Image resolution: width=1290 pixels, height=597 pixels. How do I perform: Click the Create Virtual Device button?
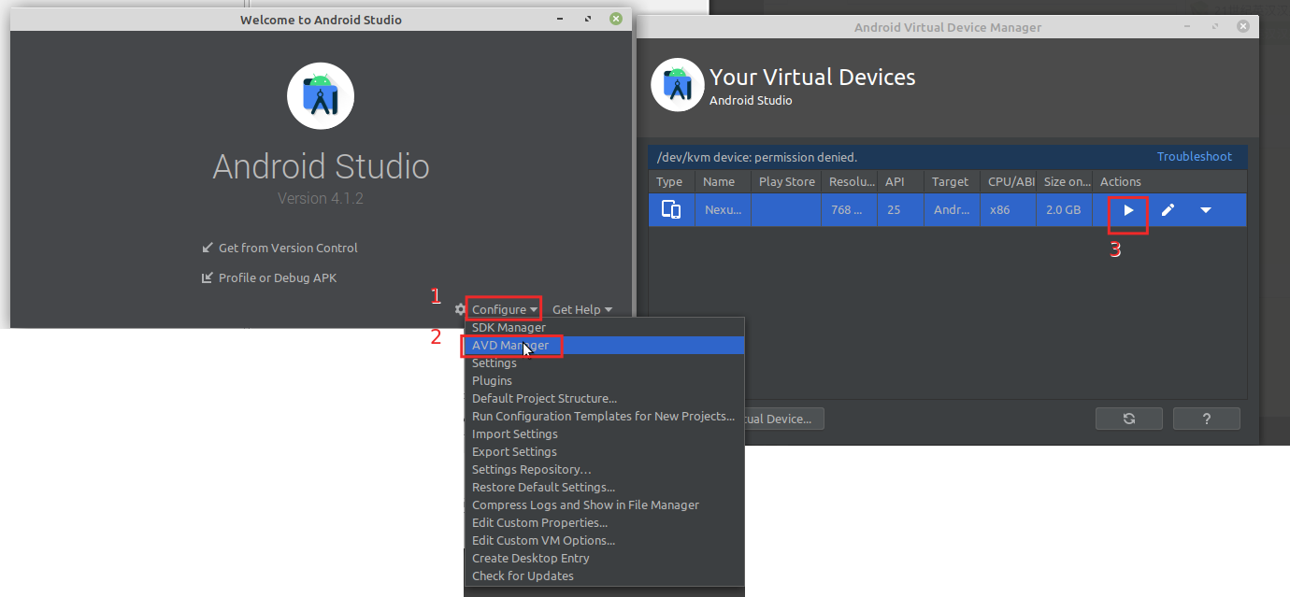[x=784, y=419]
